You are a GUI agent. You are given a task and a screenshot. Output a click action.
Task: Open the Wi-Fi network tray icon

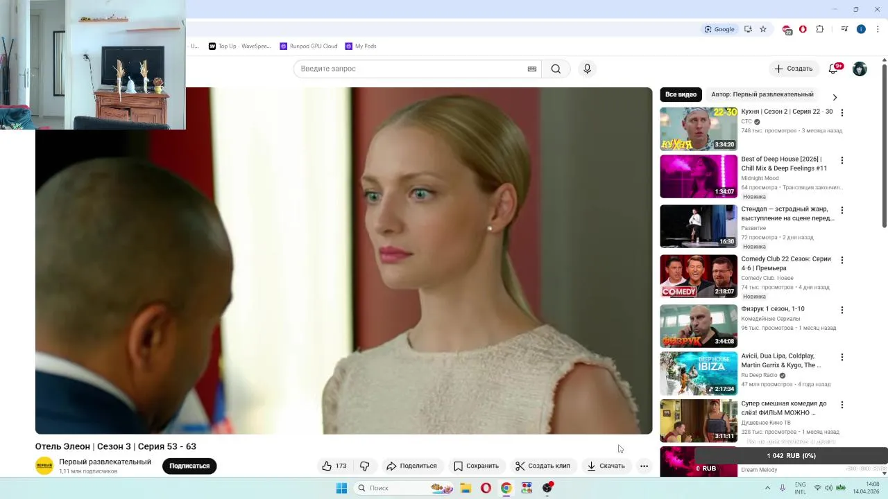coord(817,488)
